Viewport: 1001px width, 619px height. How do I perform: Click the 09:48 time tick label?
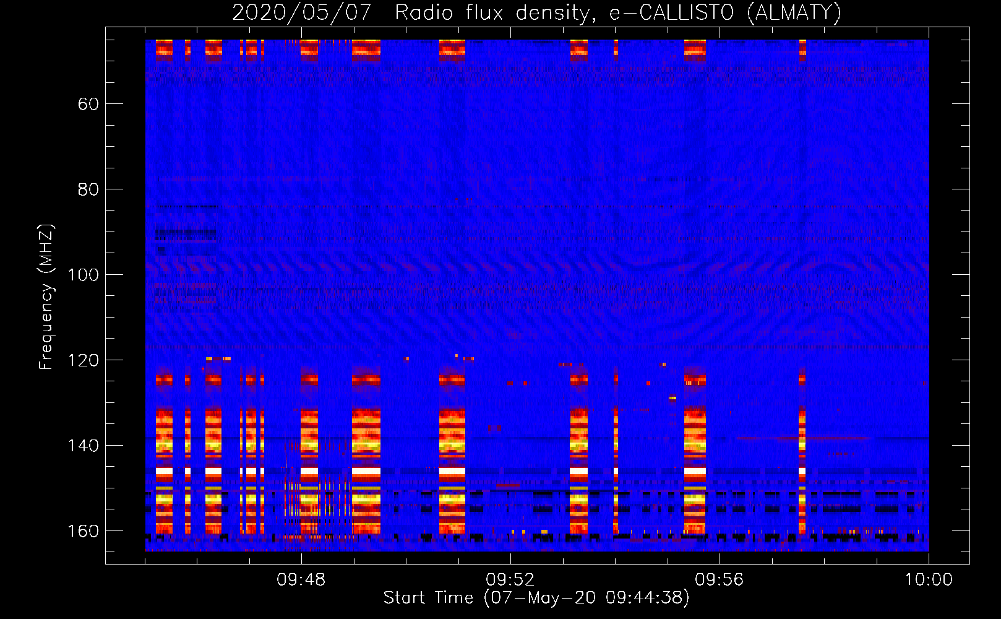pos(301,580)
